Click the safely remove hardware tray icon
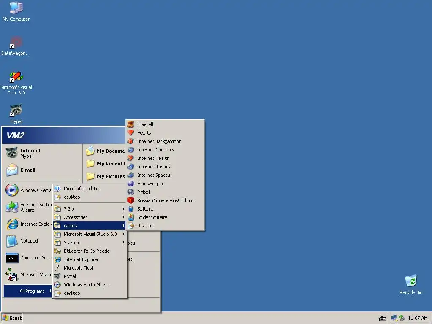The height and width of the screenshot is (324, 432). coord(402,318)
